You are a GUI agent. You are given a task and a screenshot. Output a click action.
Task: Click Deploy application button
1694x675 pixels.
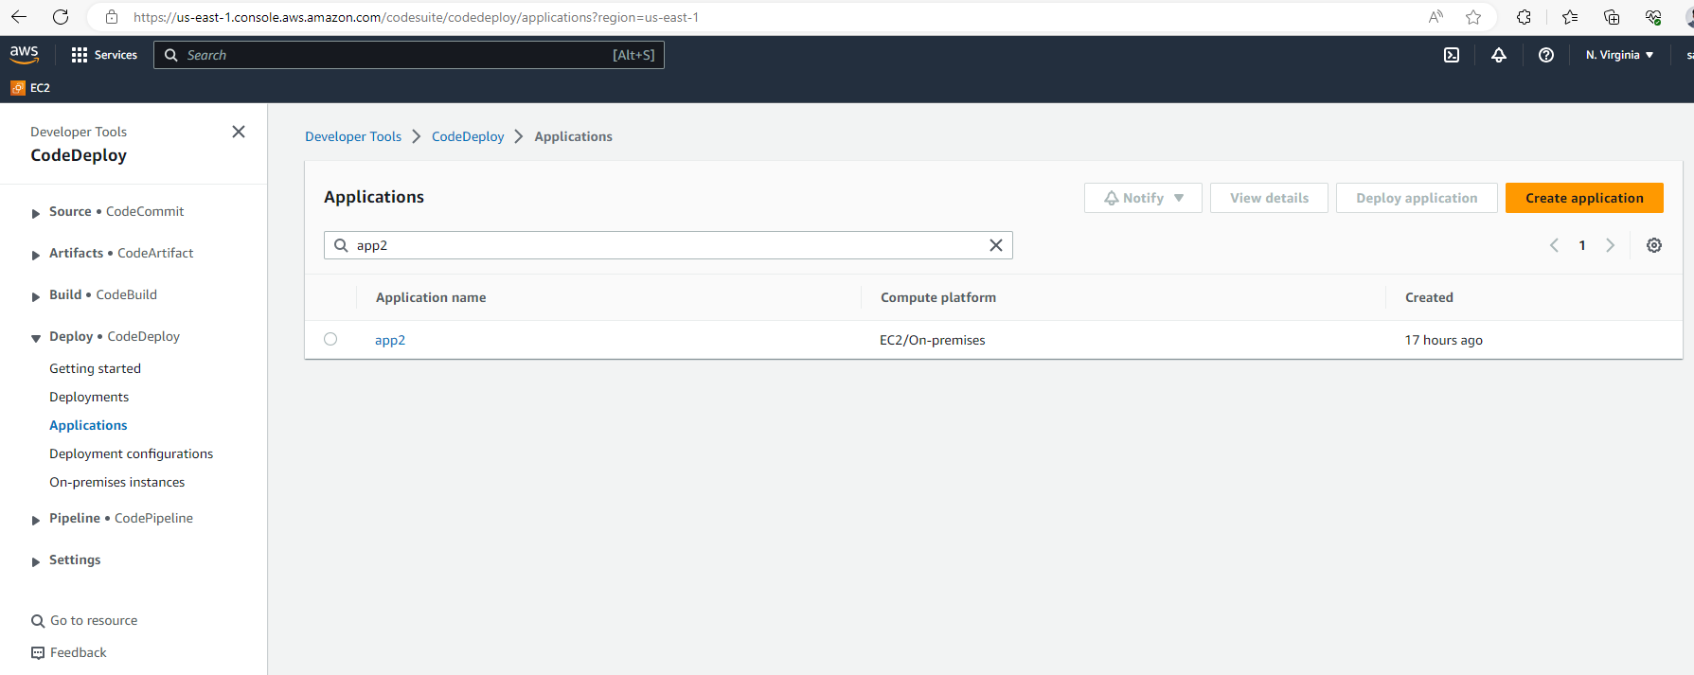pyautogui.click(x=1417, y=198)
